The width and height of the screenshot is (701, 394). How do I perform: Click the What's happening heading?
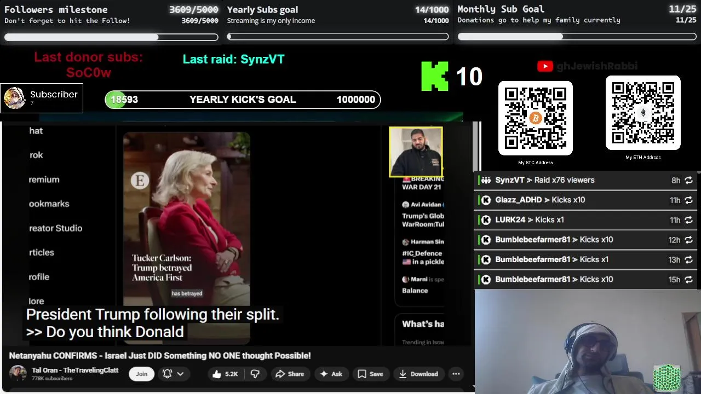423,324
